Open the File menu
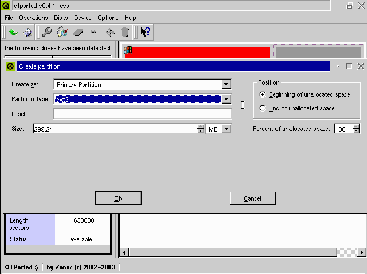367x274 pixels. pyautogui.click(x=9, y=18)
